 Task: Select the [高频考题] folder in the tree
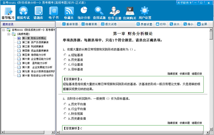(x=23, y=34)
